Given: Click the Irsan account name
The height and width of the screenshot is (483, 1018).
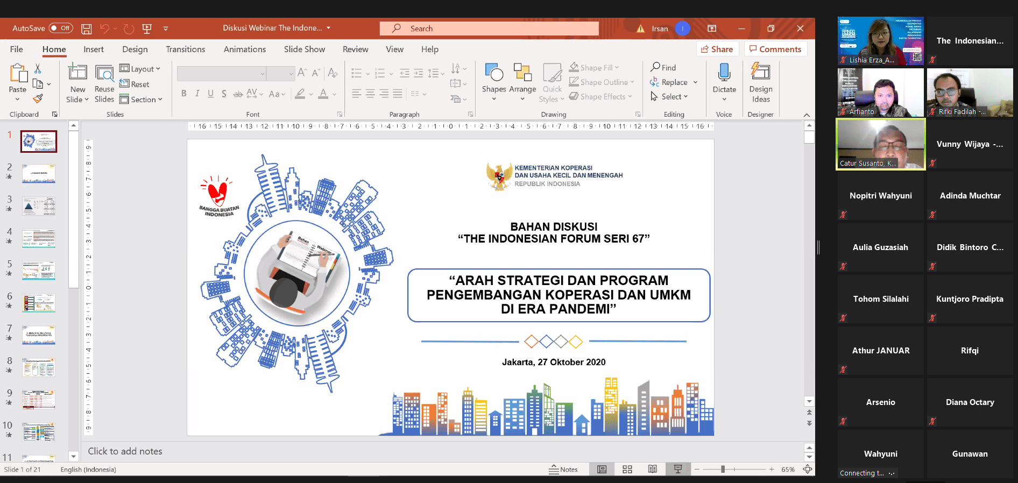Looking at the screenshot, I should click(x=660, y=29).
